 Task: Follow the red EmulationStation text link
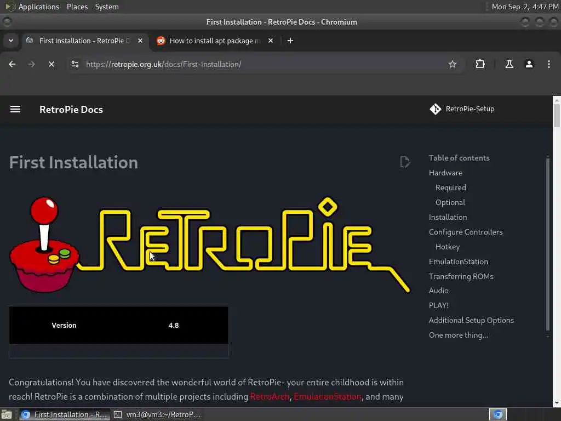328,397
